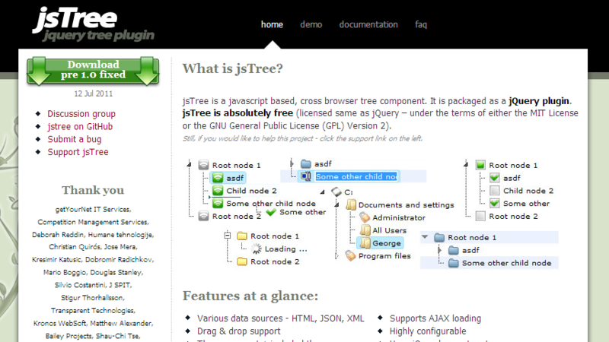Click the drive icon beside first Root node 2
Image resolution: width=609 pixels, height=342 pixels.
pos(203,216)
